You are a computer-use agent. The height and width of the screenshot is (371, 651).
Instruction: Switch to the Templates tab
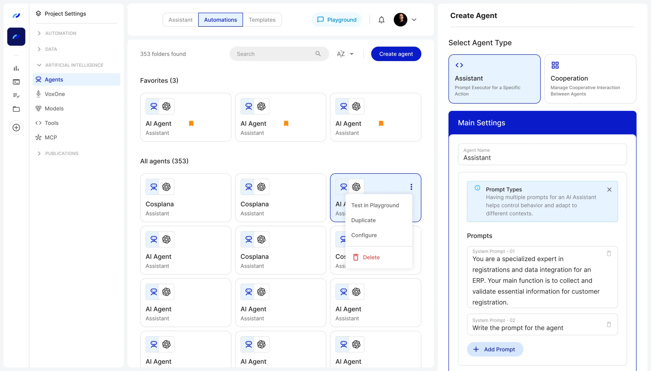point(262,20)
